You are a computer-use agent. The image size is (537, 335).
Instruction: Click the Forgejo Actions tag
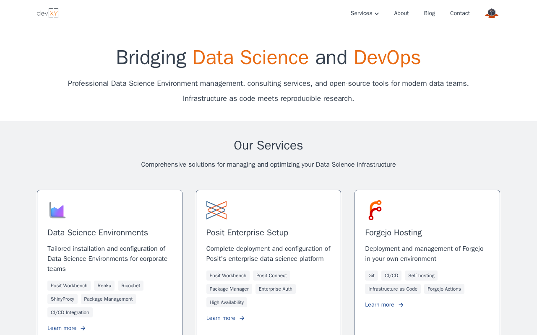444,289
